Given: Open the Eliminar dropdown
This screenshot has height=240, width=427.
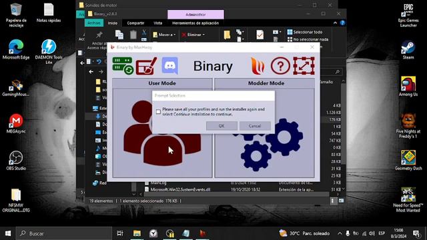Looking at the screenshot, I should (x=193, y=35).
